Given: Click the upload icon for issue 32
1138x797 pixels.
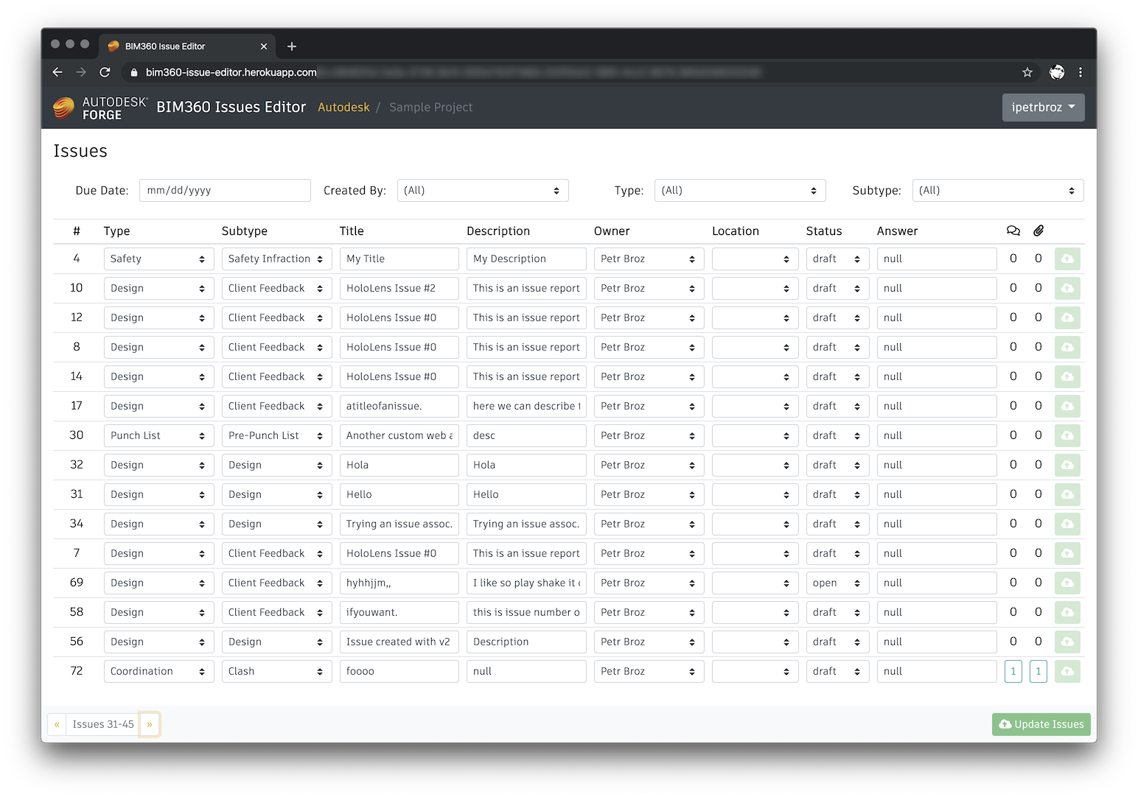Looking at the screenshot, I should pyautogui.click(x=1067, y=465).
